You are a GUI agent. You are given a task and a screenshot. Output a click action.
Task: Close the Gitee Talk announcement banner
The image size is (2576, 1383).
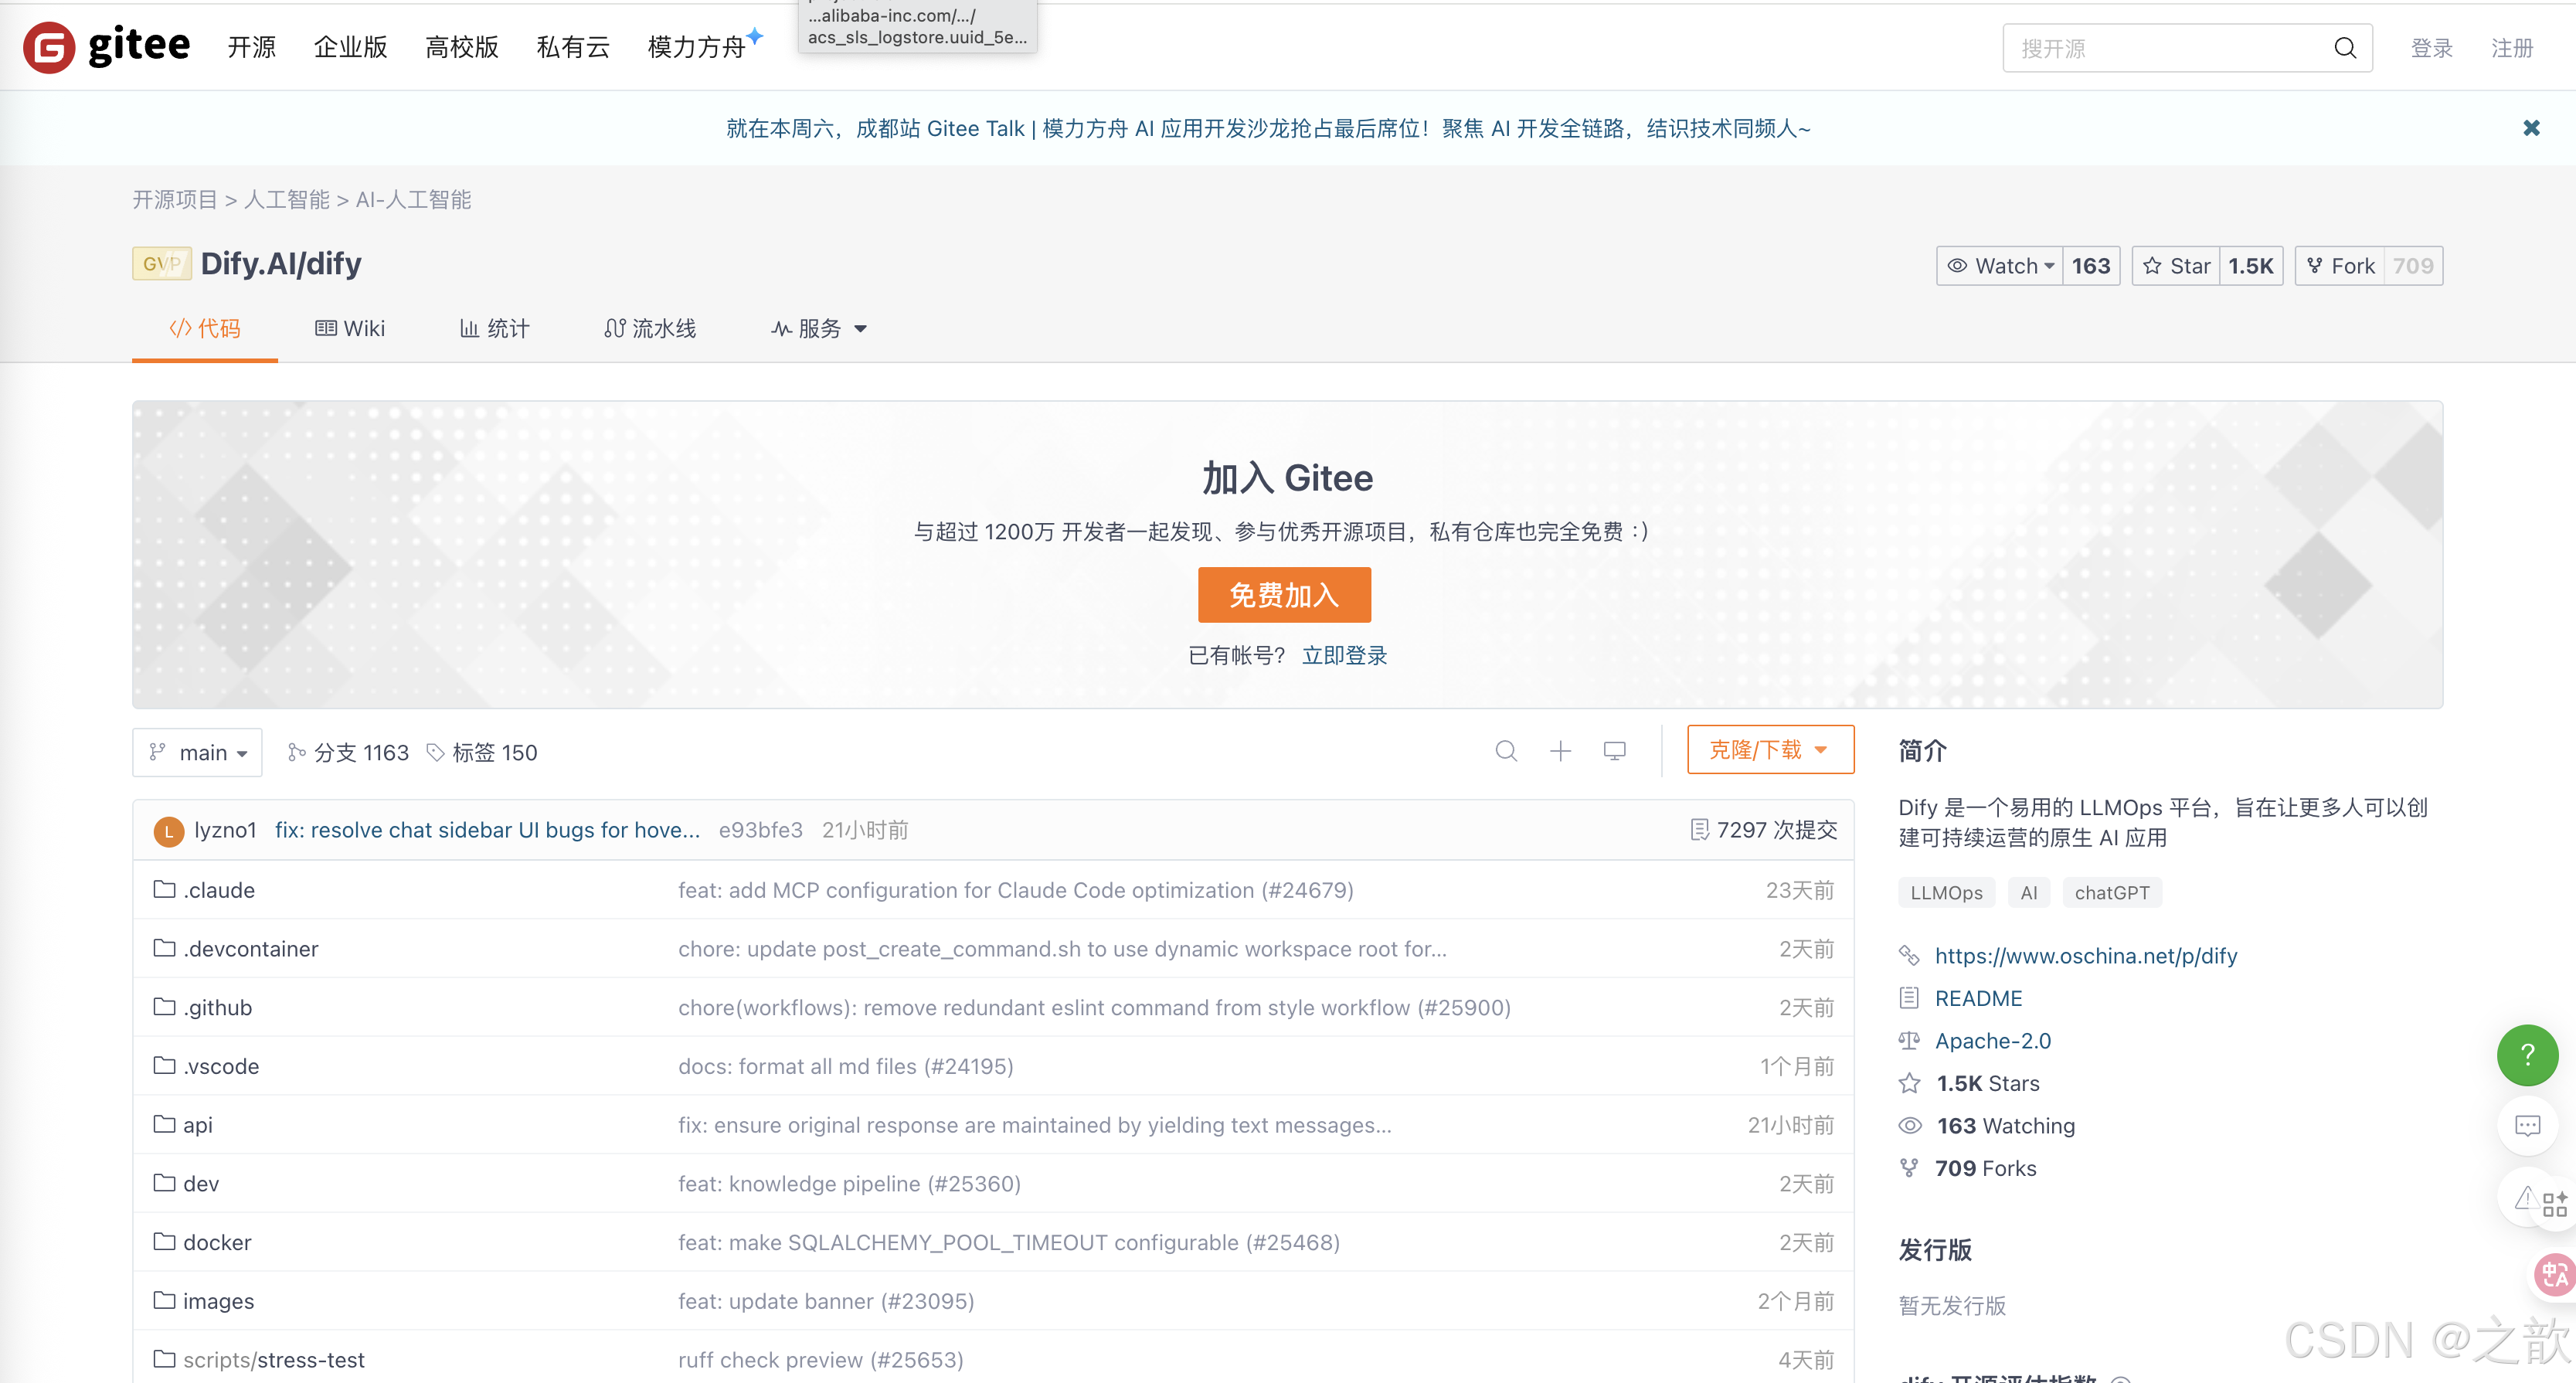(x=2530, y=128)
